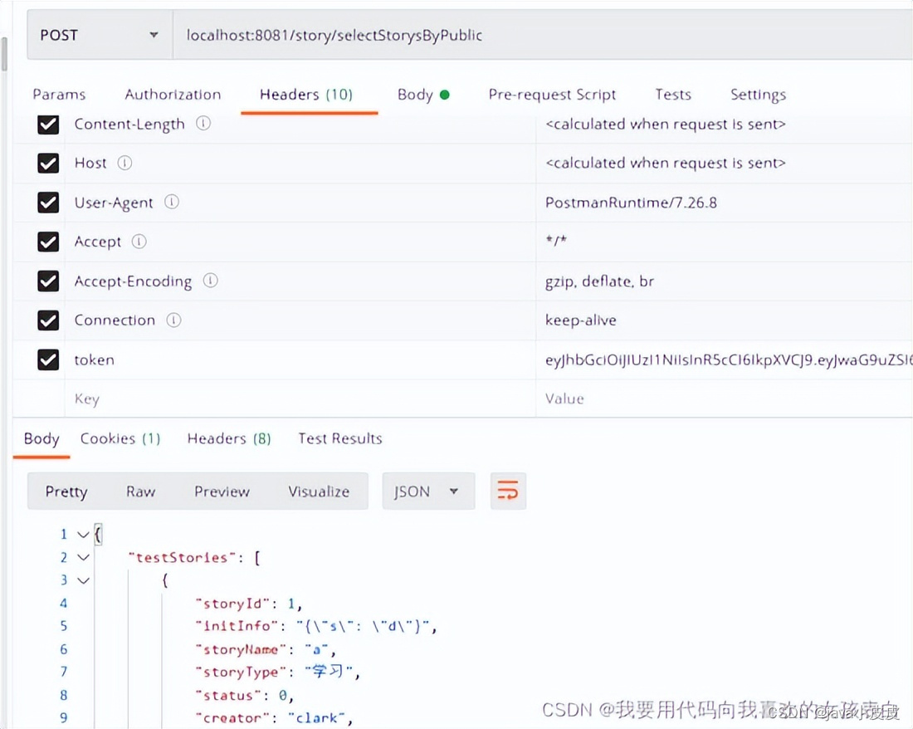Select the Pretty view button
Screen dimensions: 913x729
[x=66, y=492]
